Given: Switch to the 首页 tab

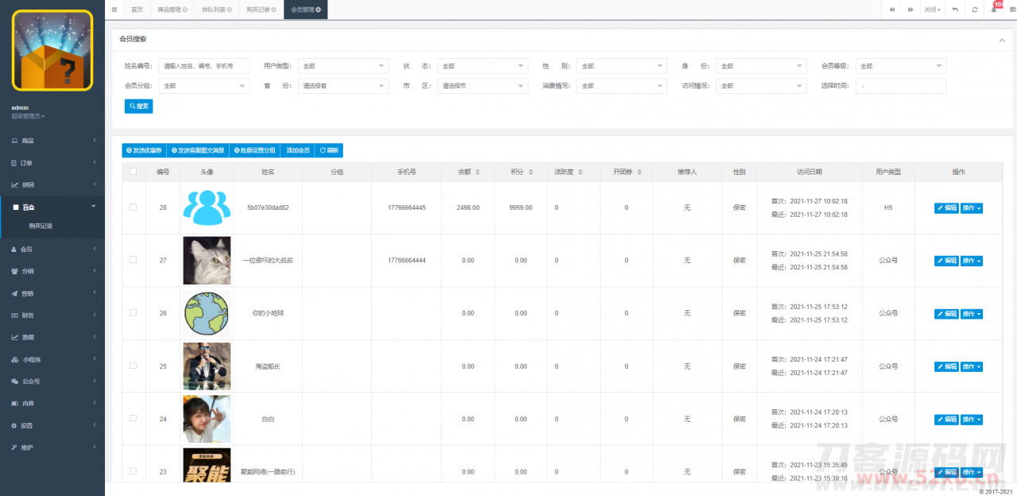Looking at the screenshot, I should (x=137, y=10).
